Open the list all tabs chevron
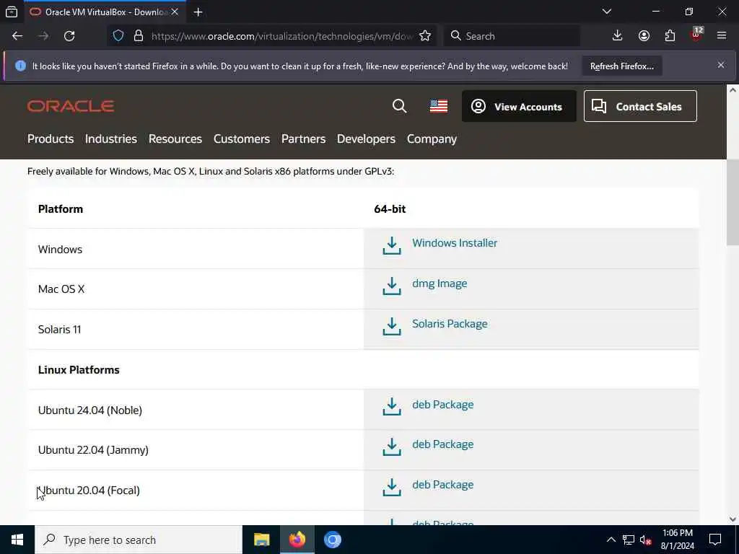Viewport: 739px width, 554px height. [x=607, y=12]
